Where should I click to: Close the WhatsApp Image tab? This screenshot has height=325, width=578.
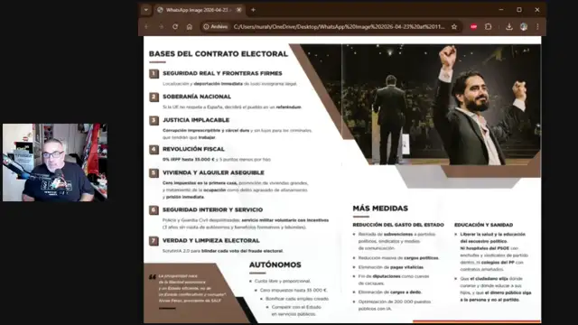coord(238,10)
